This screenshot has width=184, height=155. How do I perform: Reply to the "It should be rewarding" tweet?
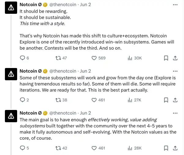click(x=22, y=58)
